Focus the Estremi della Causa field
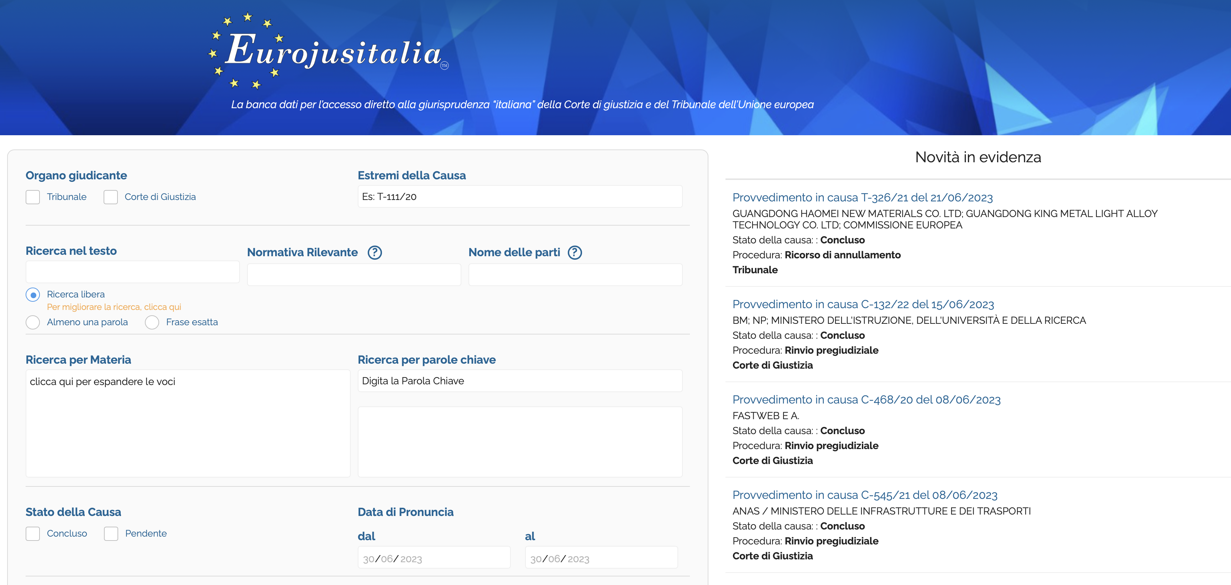The height and width of the screenshot is (585, 1231). tap(520, 197)
